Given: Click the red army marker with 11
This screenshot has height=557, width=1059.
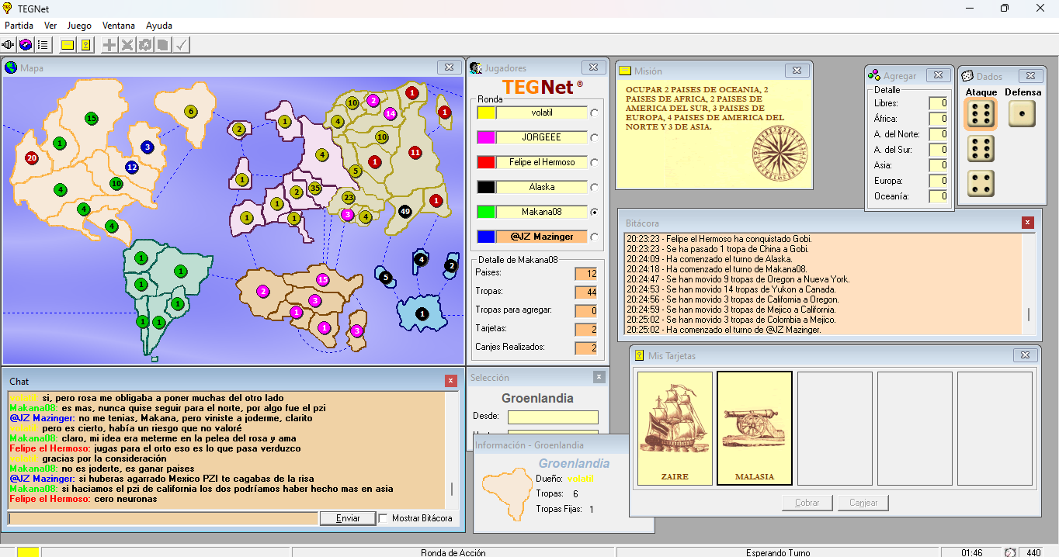Looking at the screenshot, I should pos(415,152).
